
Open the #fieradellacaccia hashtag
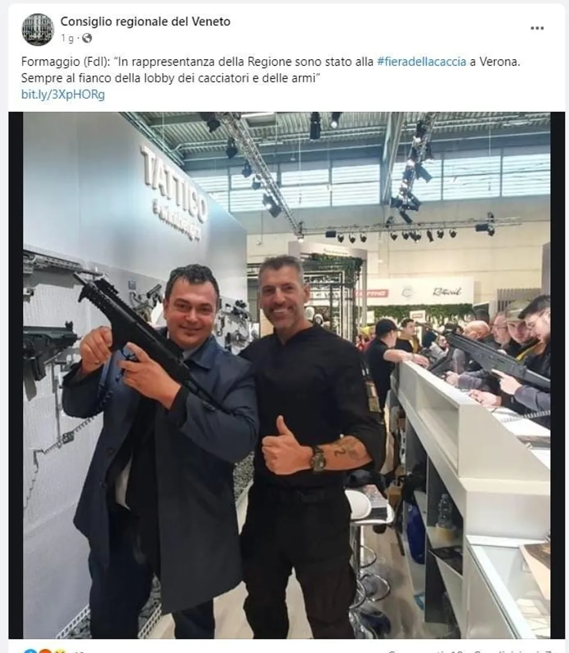point(421,61)
